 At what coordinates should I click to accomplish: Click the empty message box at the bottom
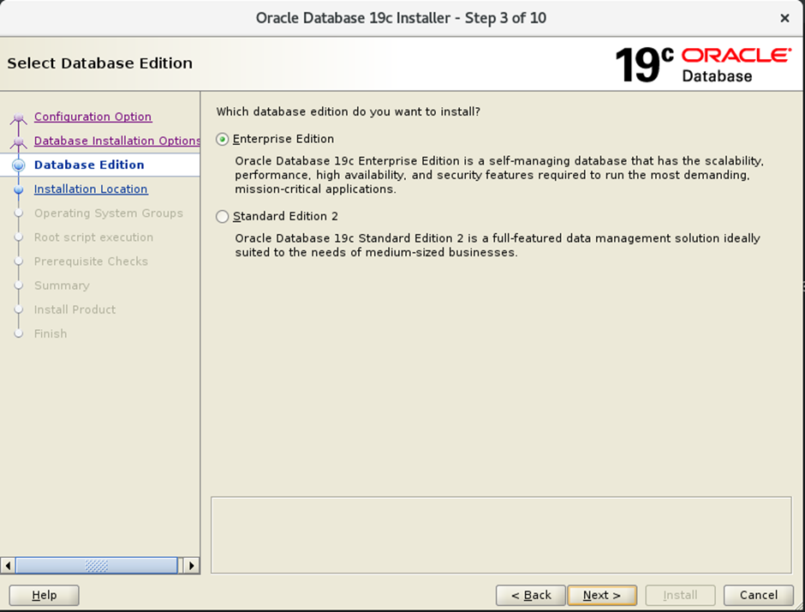(x=501, y=535)
